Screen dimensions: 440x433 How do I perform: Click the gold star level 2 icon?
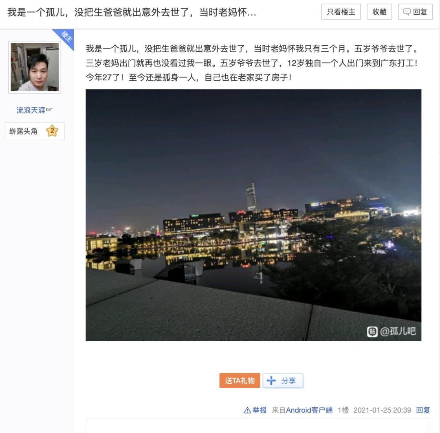click(x=52, y=131)
